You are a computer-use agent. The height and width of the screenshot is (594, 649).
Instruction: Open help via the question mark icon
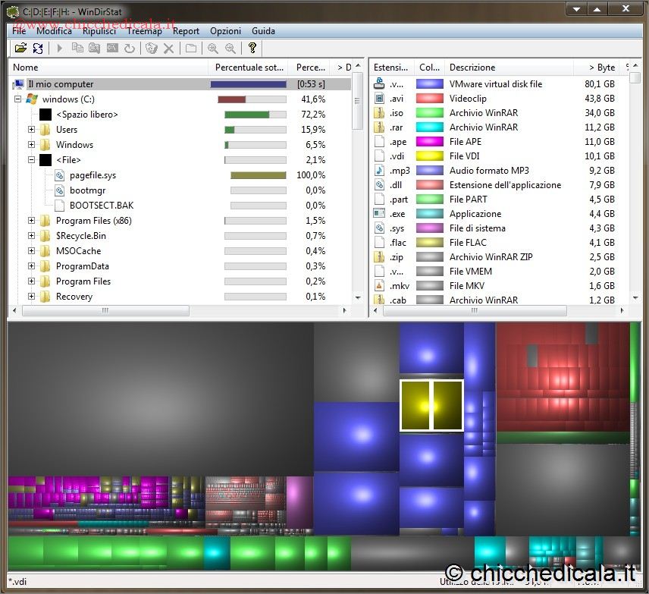252,48
